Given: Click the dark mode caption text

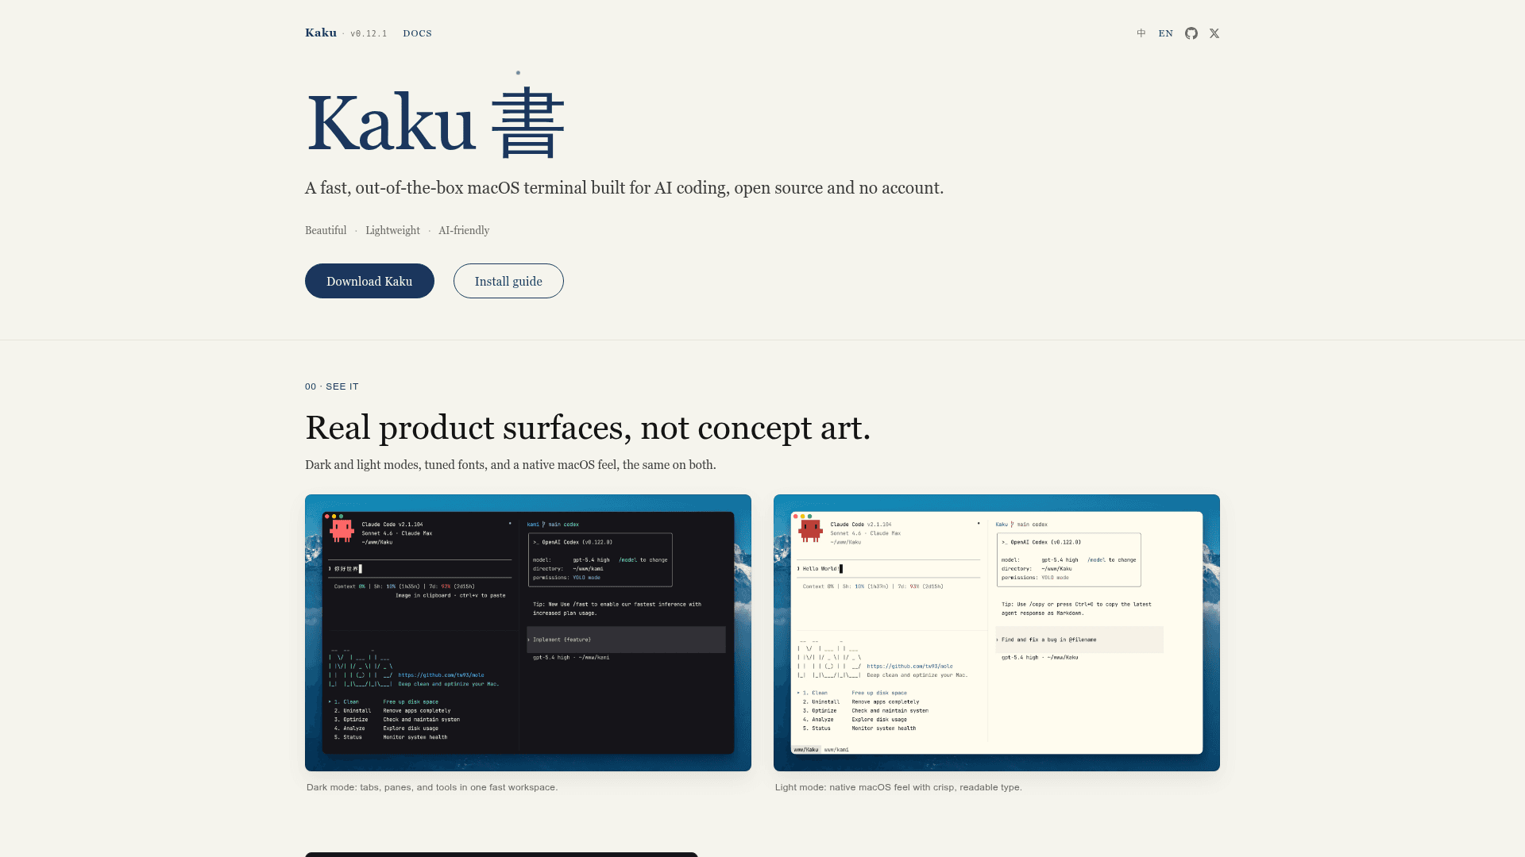Looking at the screenshot, I should point(432,787).
